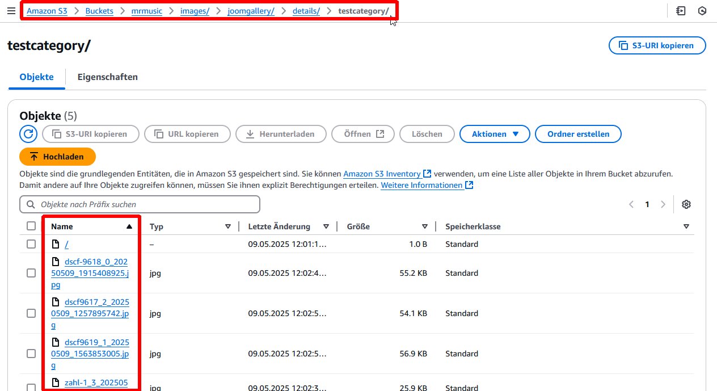Select checkbox for zahl-1_3 image row
717x391 pixels.
point(31,386)
